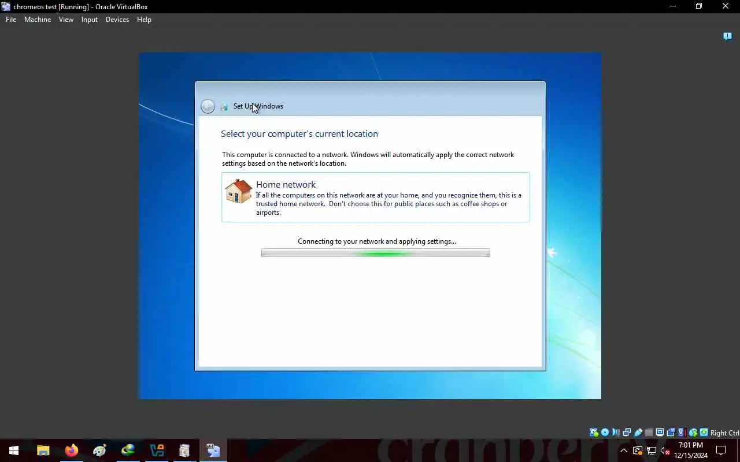Click 'Select your computer's current location' heading
This screenshot has width=740, height=462.
(299, 134)
